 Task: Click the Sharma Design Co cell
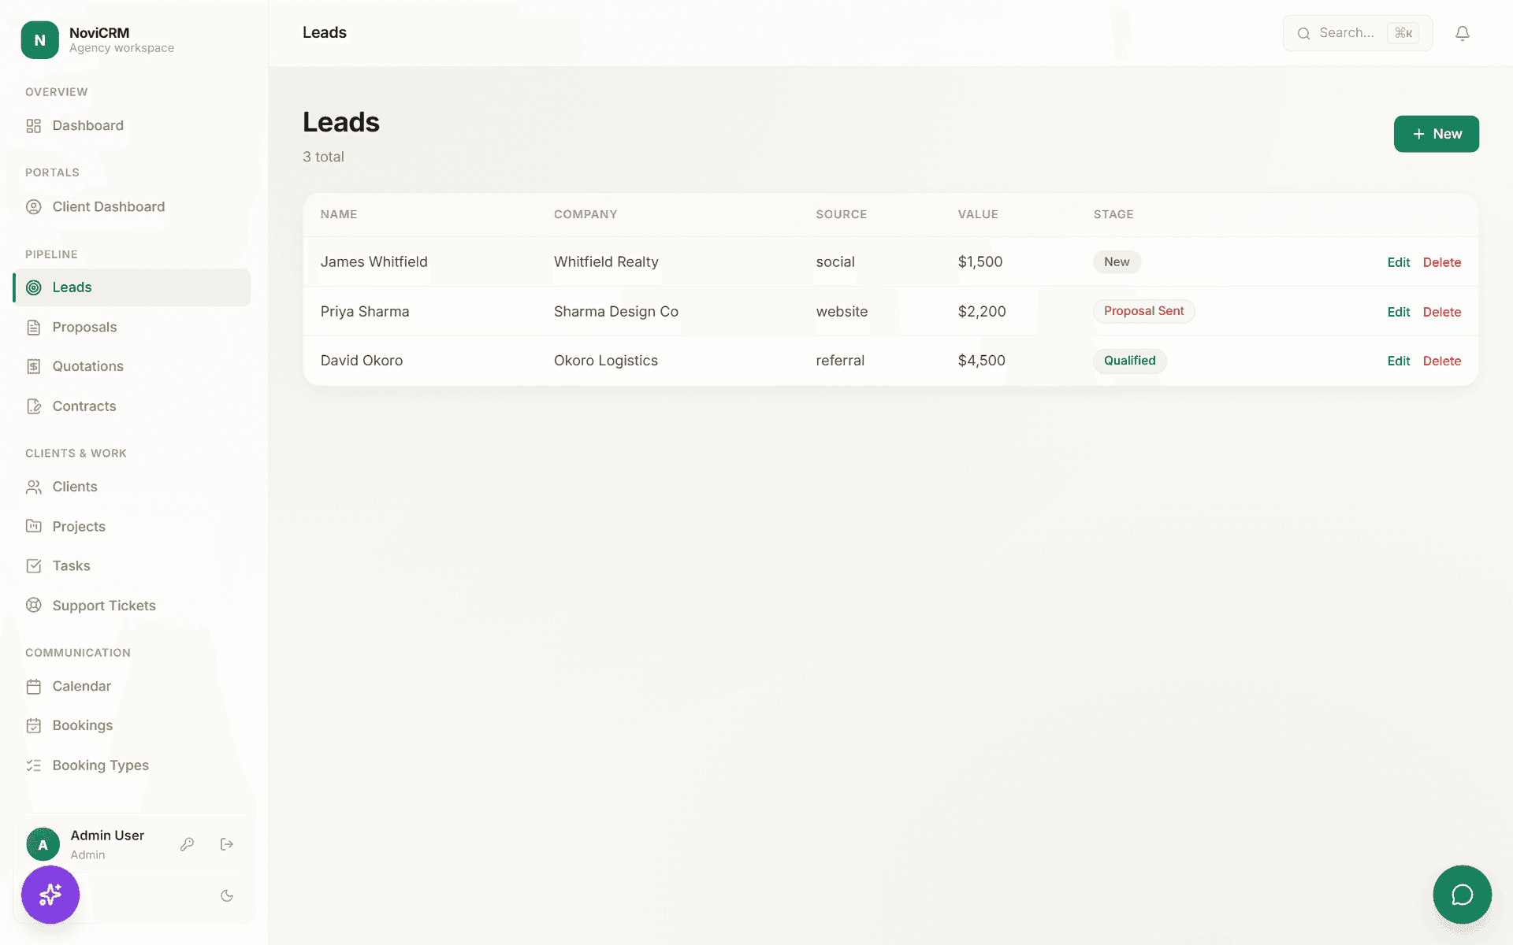[x=615, y=312]
